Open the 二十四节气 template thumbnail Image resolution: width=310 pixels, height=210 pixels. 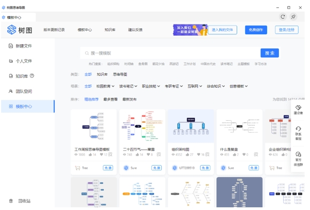pos(142,126)
